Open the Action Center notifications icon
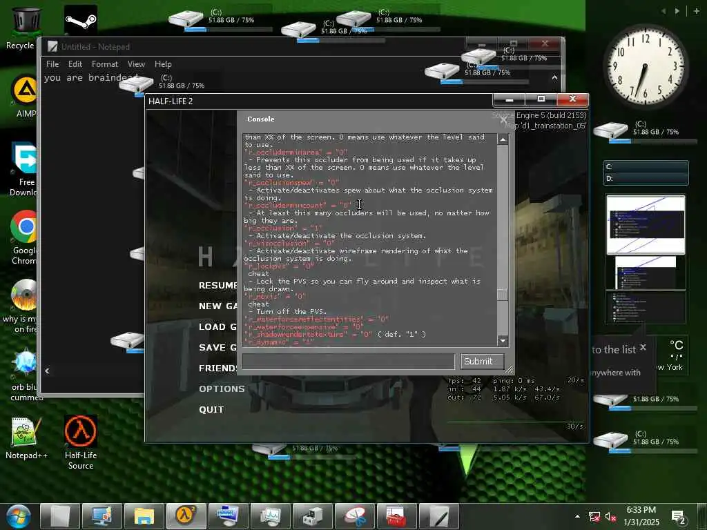 679,518
